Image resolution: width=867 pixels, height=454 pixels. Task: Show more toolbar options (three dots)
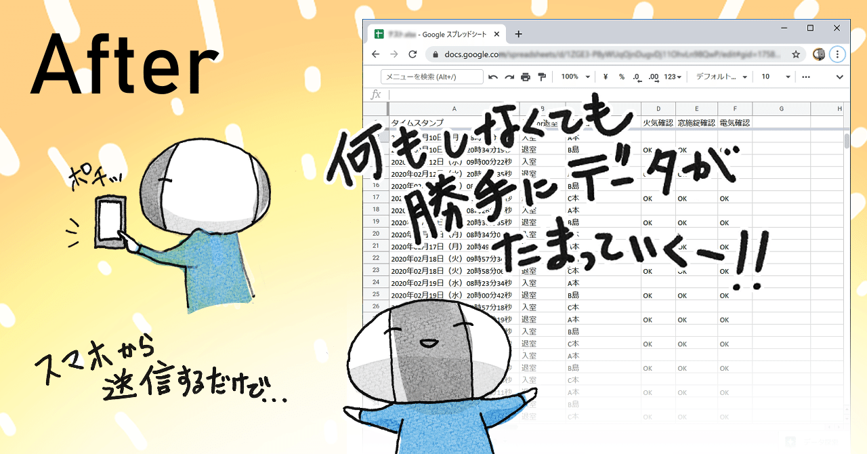point(806,77)
